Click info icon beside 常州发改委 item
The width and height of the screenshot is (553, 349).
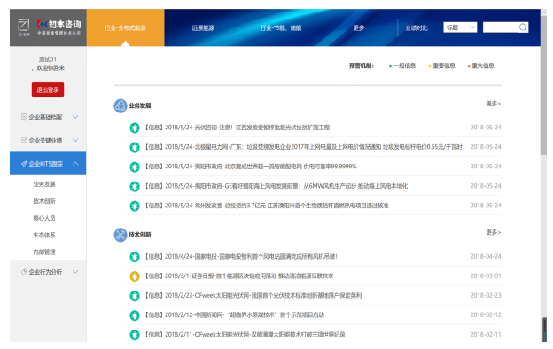pyautogui.click(x=135, y=206)
